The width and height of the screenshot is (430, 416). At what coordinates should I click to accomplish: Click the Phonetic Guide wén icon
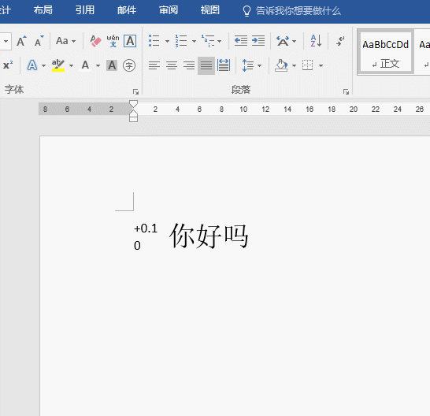pyautogui.click(x=113, y=41)
